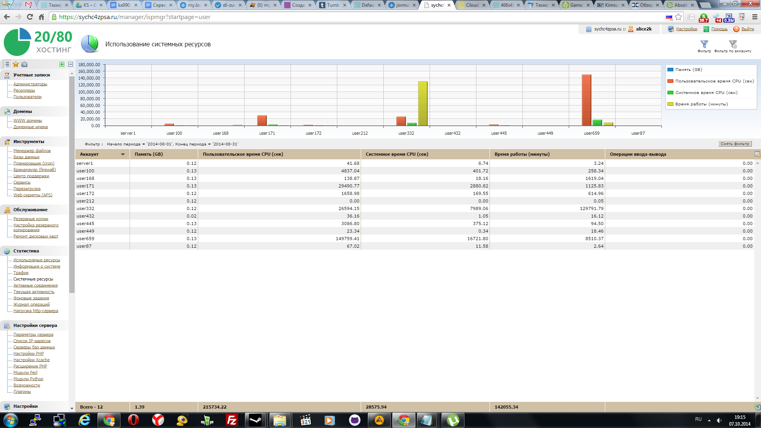Click the briefcase icon in sidebar toolbar
Image resolution: width=761 pixels, height=428 pixels.
25,64
